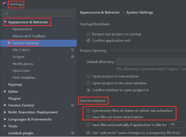
Task: Click the project-level icon next to Lombok plugin
Action: point(73,133)
